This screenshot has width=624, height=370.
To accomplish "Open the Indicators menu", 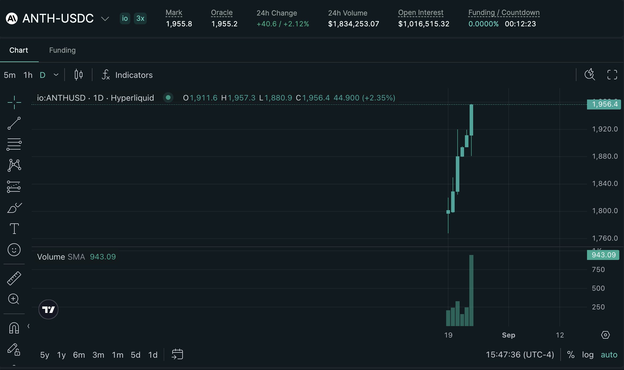I will point(127,75).
